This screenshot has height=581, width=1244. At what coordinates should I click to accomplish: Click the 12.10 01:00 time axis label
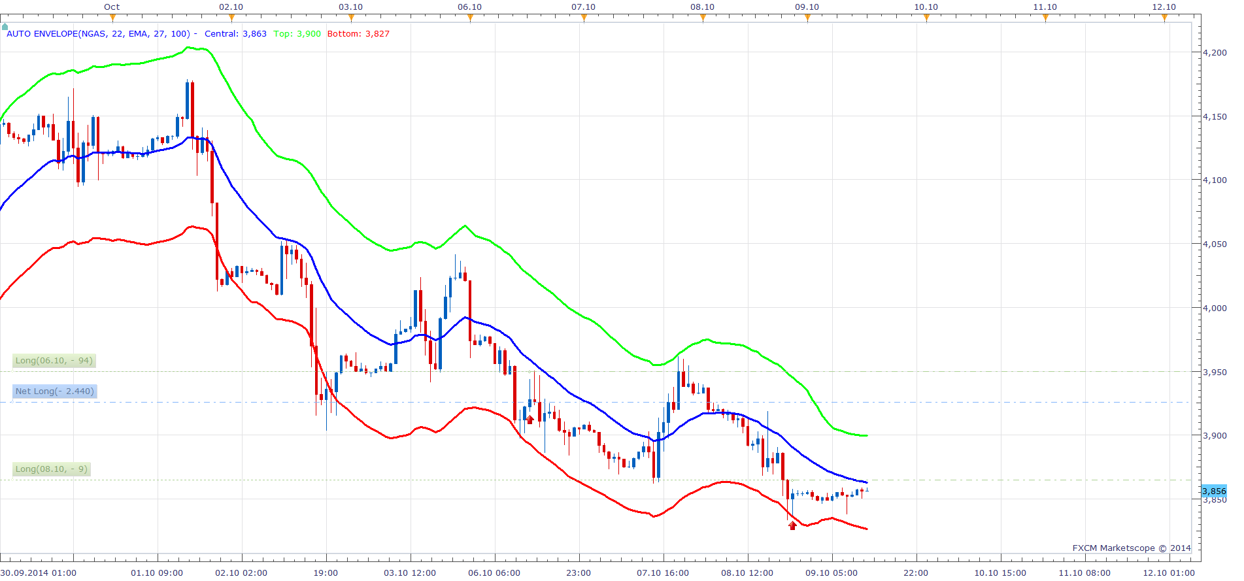click(1169, 573)
